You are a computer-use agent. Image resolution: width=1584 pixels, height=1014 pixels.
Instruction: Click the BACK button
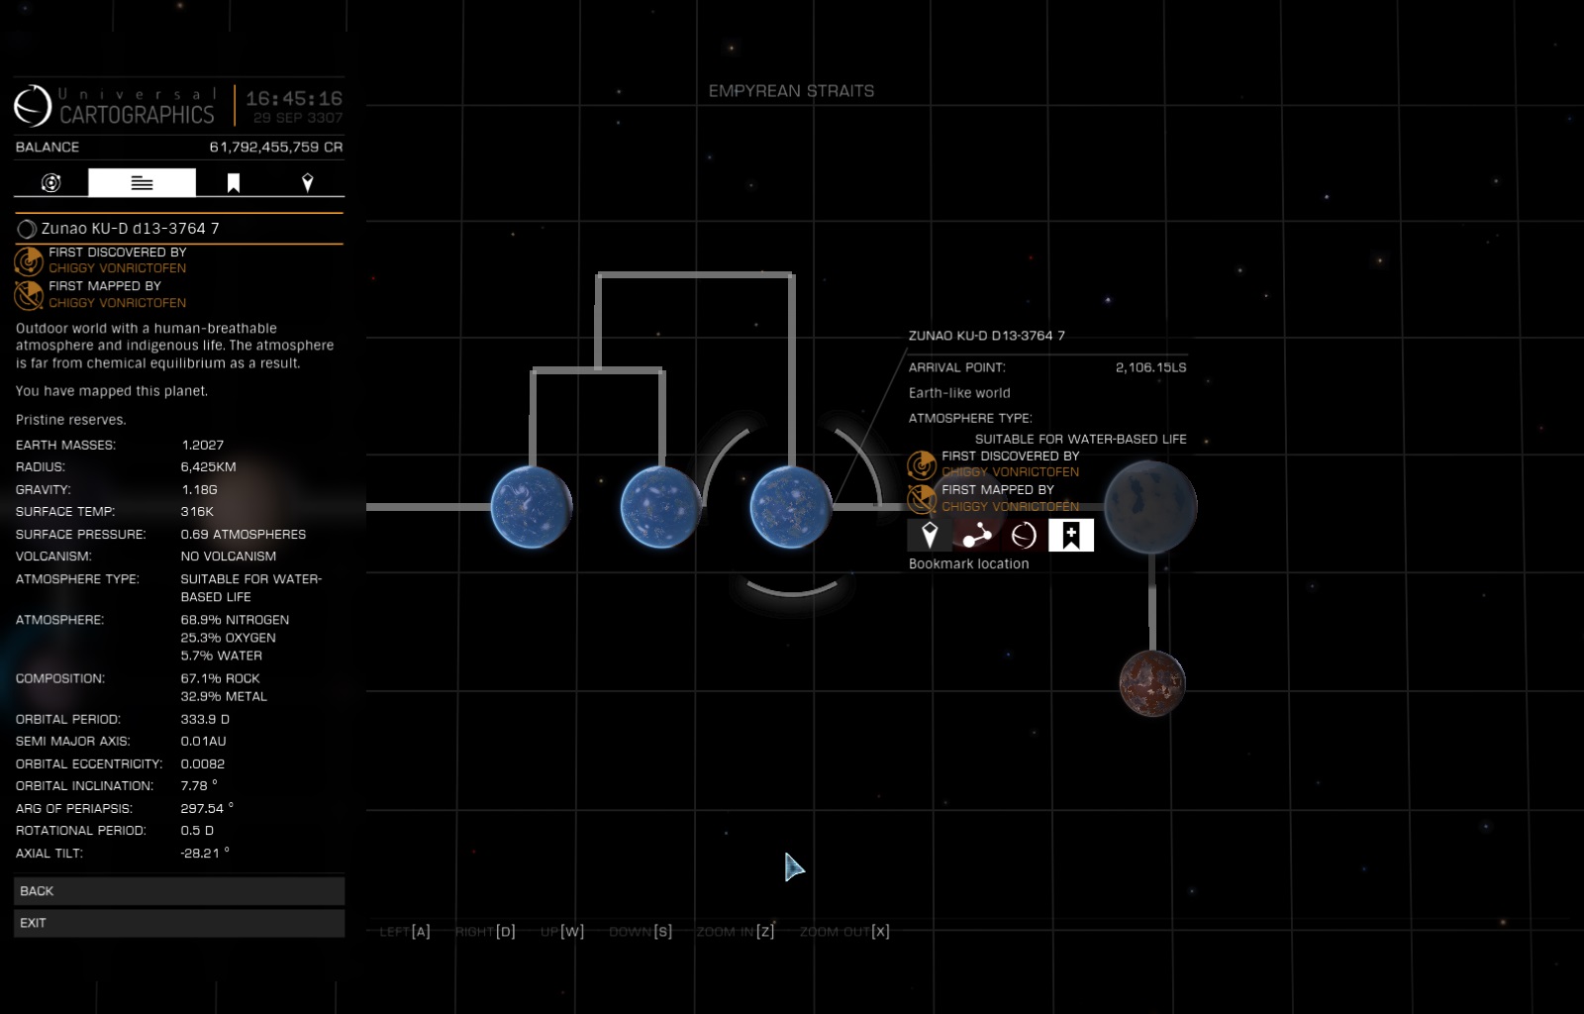[179, 891]
